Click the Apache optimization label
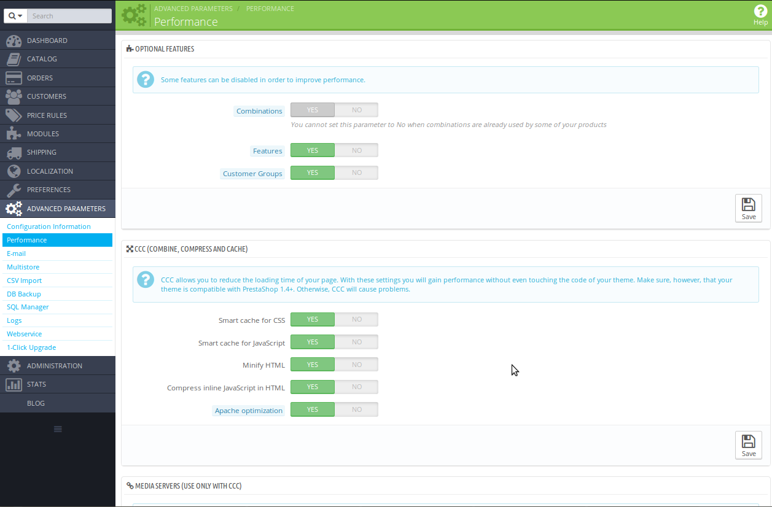This screenshot has width=772, height=507. pyautogui.click(x=249, y=411)
